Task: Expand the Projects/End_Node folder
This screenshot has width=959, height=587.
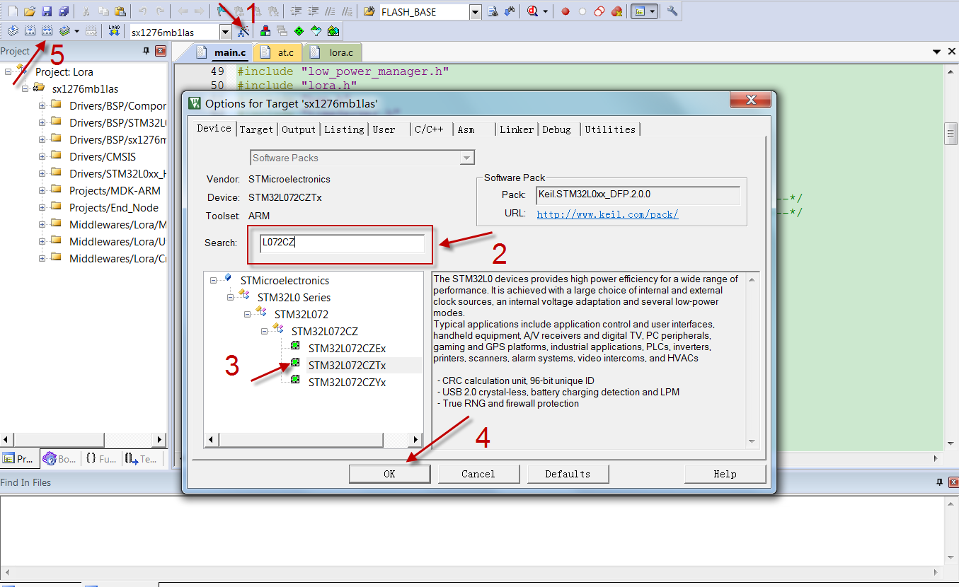Action: pyautogui.click(x=42, y=208)
